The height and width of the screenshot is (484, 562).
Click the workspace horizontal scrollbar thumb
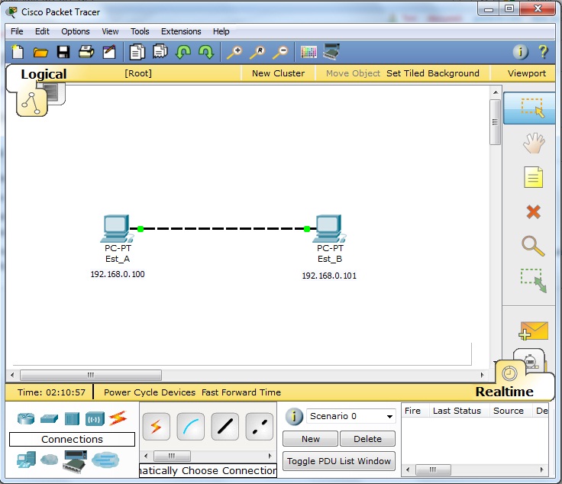click(x=90, y=376)
